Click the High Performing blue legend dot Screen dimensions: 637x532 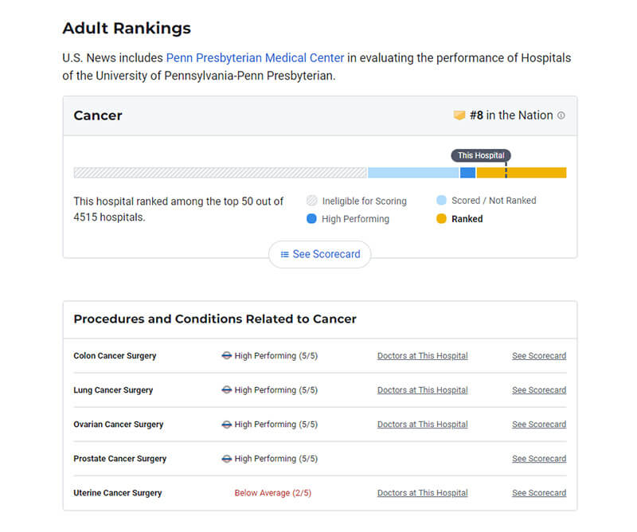[x=311, y=219]
